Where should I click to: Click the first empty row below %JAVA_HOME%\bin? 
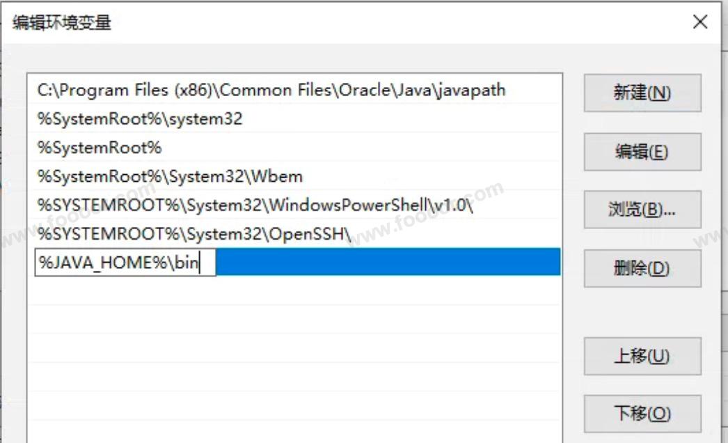(x=294, y=293)
